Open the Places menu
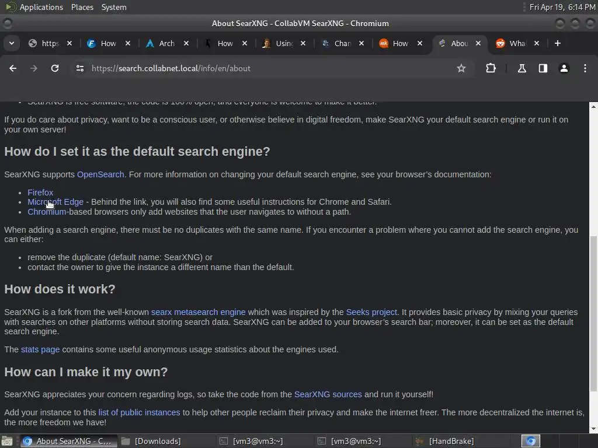The image size is (598, 448). (x=82, y=7)
